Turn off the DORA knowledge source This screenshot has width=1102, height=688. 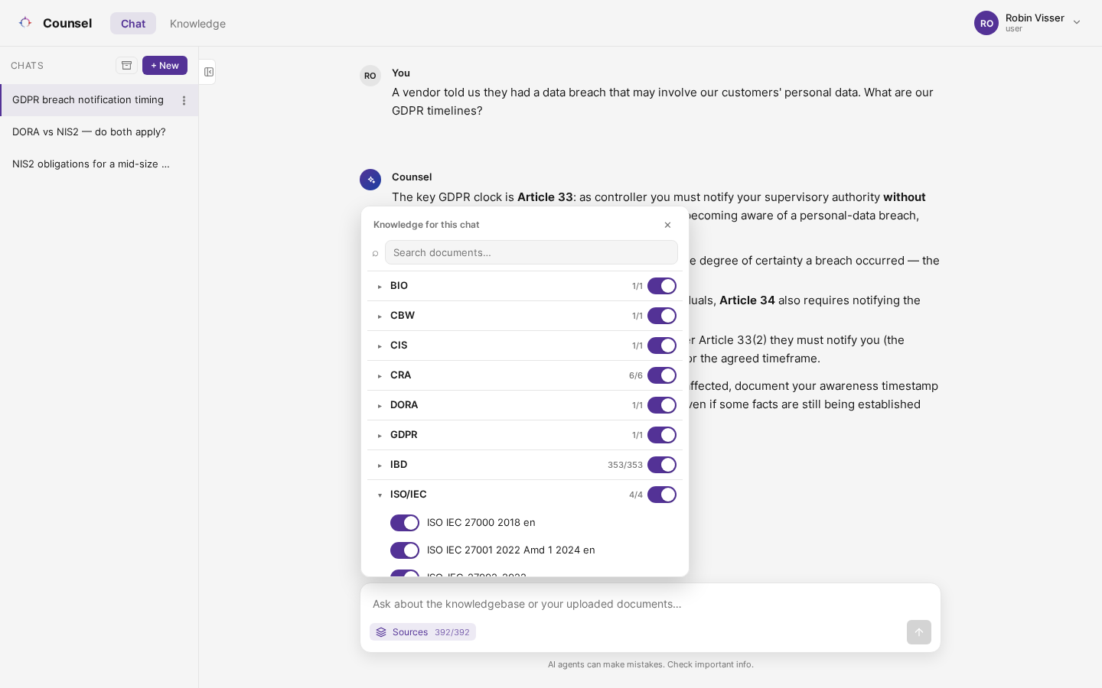tap(662, 405)
